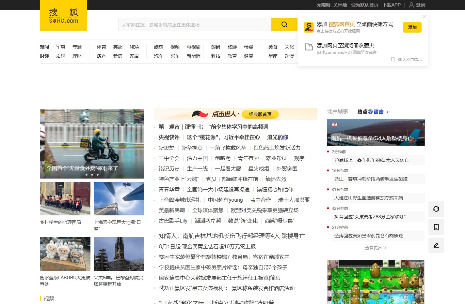Open 8月1日起 现金买黄金 news
This screenshot has width=465, height=304.
(x=207, y=246)
